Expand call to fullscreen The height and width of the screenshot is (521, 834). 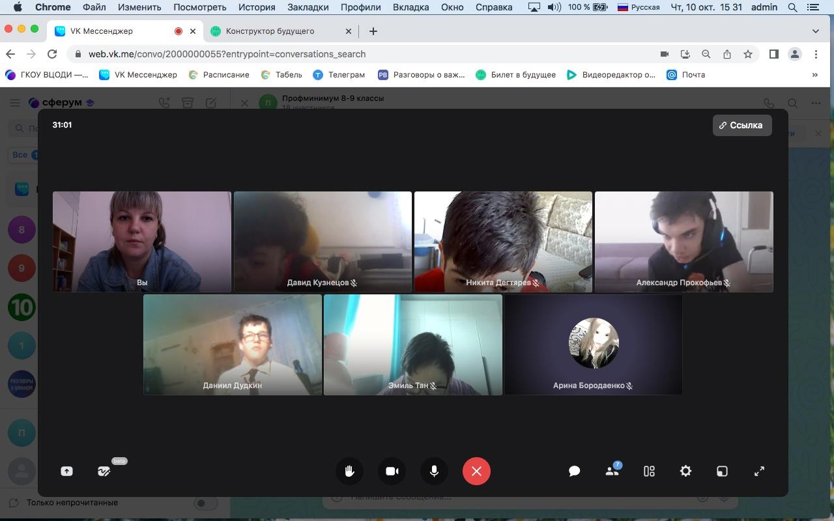click(759, 471)
